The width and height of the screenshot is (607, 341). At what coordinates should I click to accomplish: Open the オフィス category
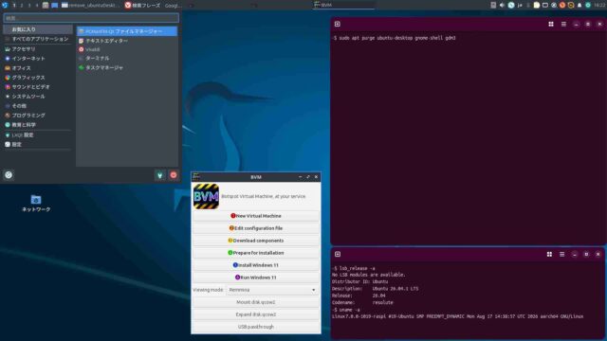tap(38, 68)
